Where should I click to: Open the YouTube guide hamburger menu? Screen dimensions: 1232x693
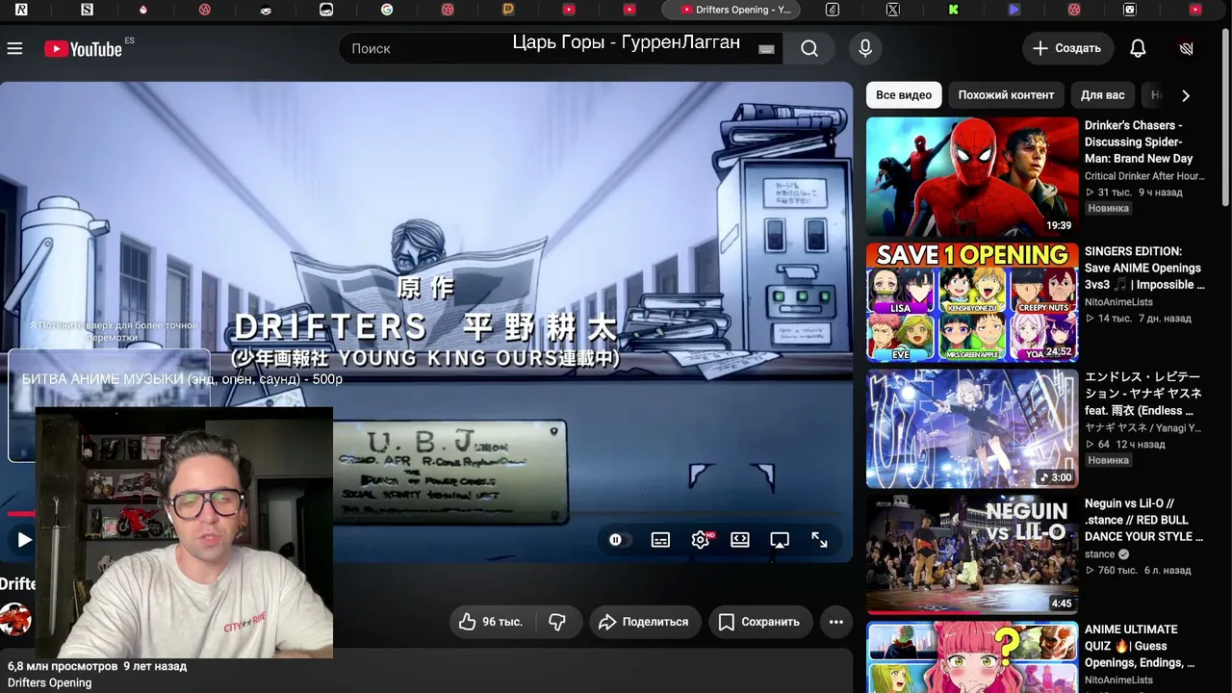pyautogui.click(x=14, y=48)
